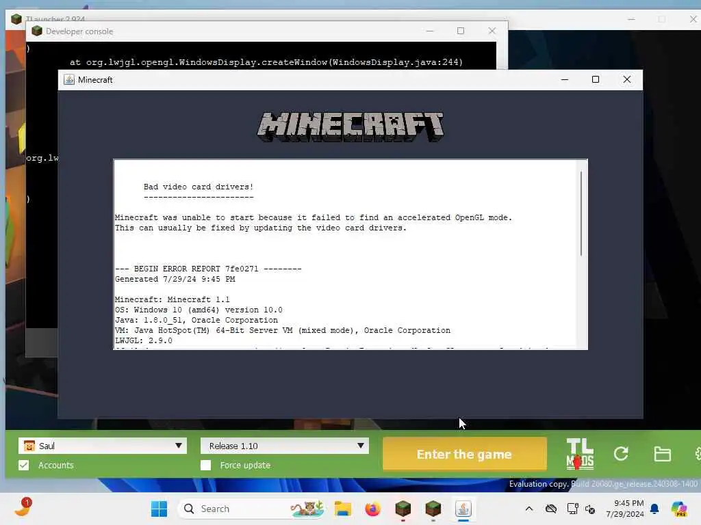Close the Developer console window
Viewport: 701px width, 525px height.
492,31
